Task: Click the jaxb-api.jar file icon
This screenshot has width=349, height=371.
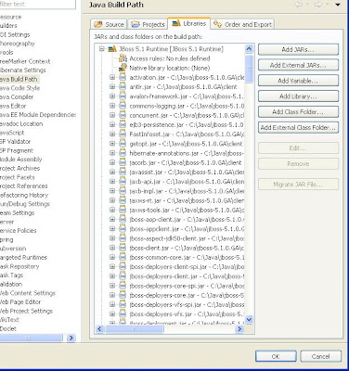Action: [x=123, y=182]
